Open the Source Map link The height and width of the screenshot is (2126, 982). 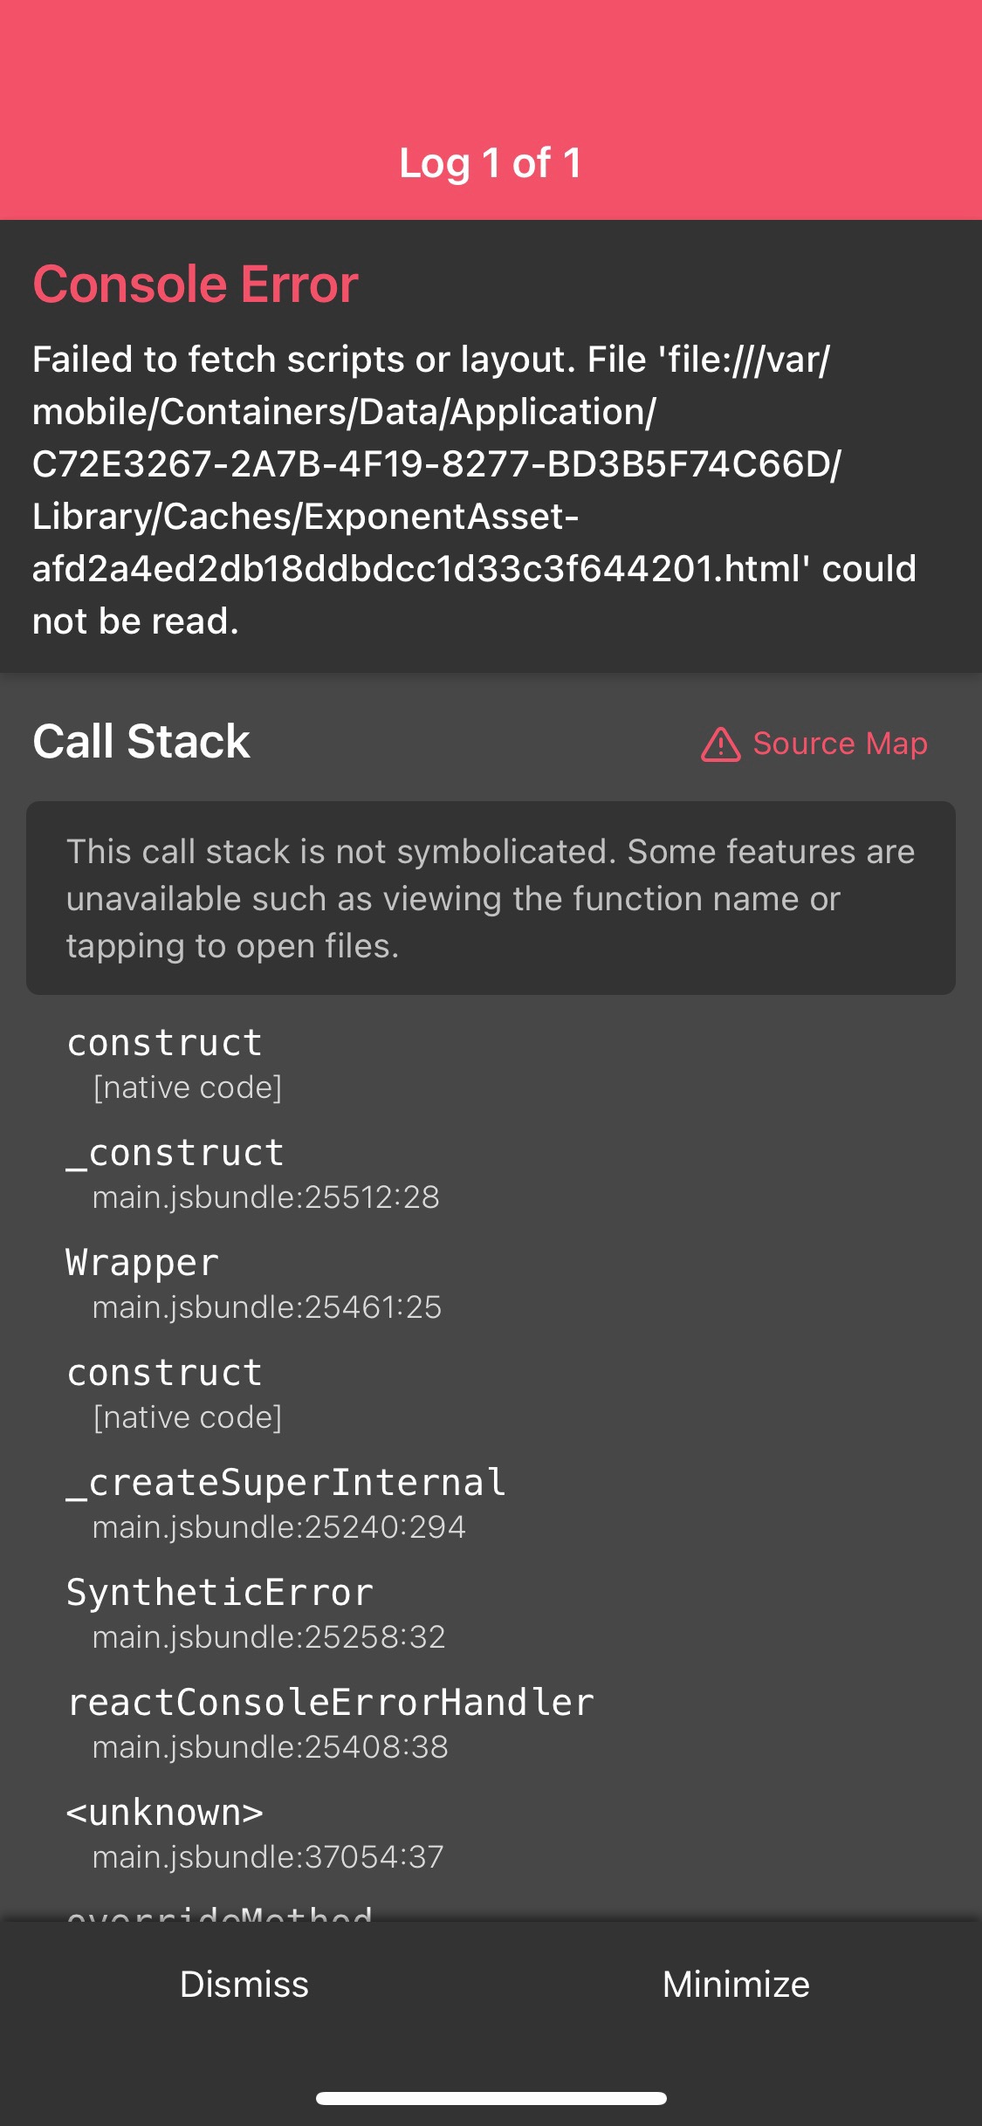(x=841, y=744)
